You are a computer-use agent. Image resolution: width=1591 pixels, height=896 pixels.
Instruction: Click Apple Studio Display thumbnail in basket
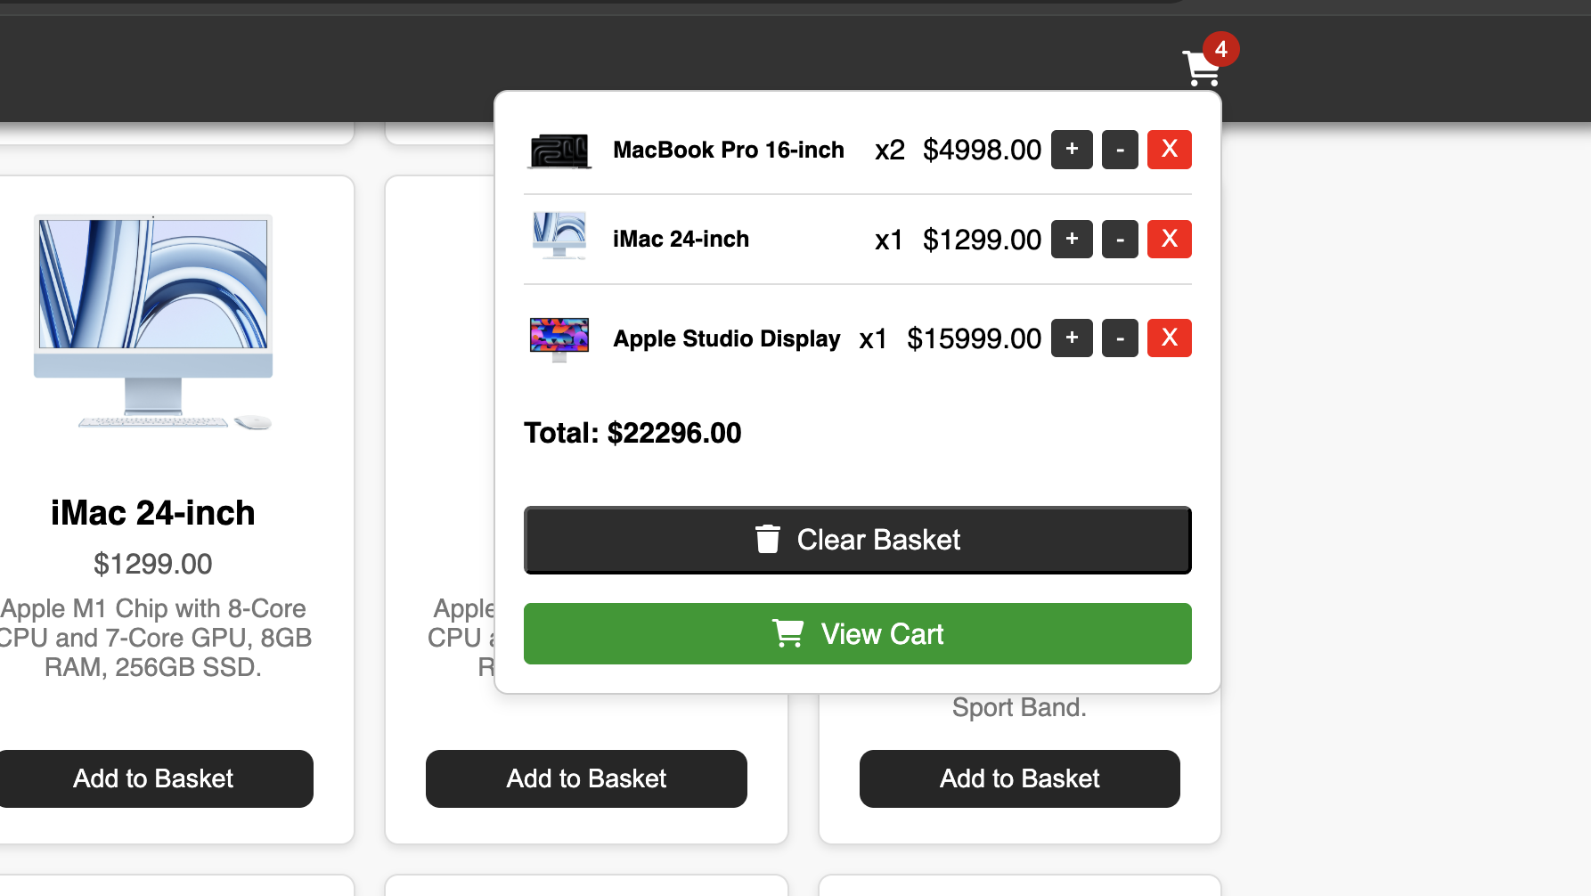pyautogui.click(x=559, y=338)
